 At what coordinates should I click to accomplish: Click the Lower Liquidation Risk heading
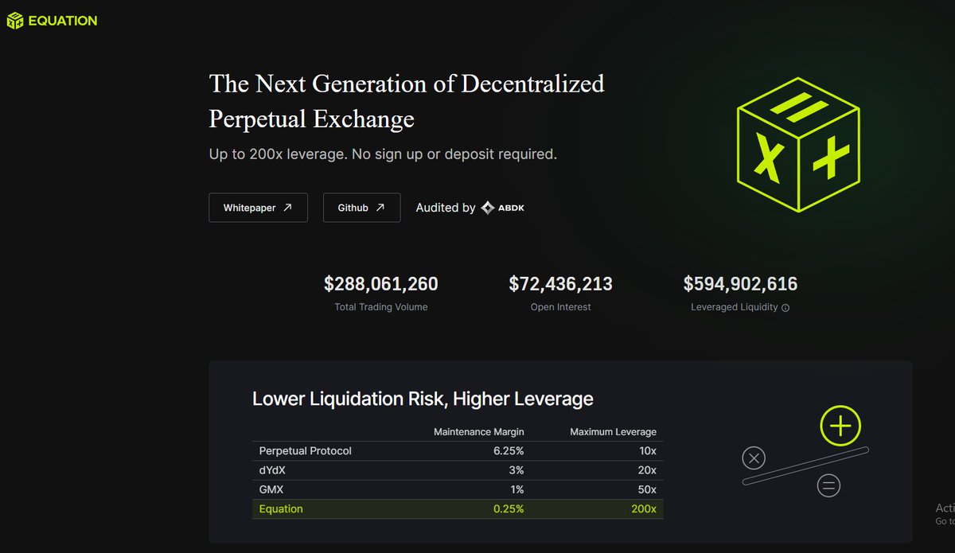click(423, 399)
